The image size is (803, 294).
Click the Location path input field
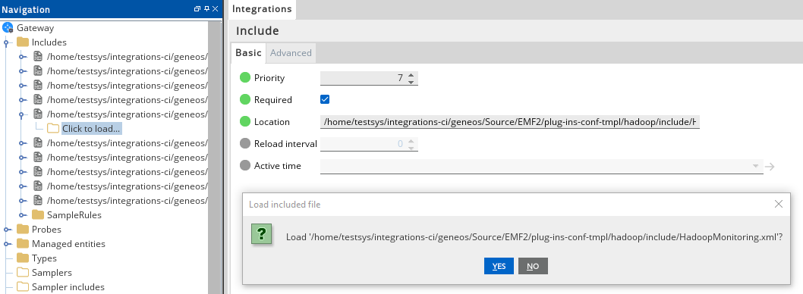[510, 122]
